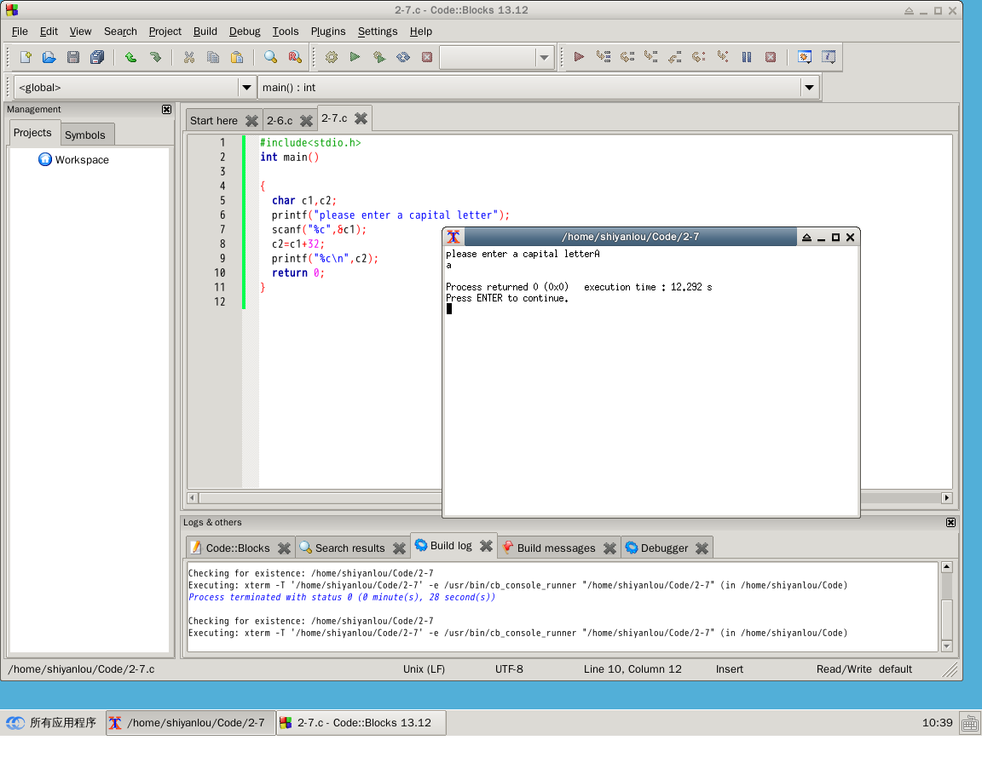982x763 pixels.
Task: Close the Management panel
Action: point(166,110)
